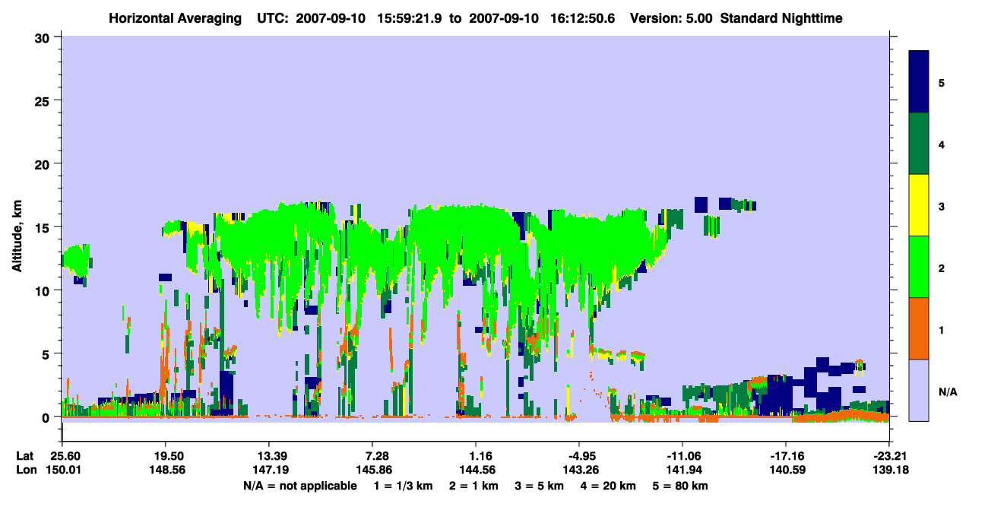
Task: Click the yellow level 3 colorbar segment
Action: 919,205
